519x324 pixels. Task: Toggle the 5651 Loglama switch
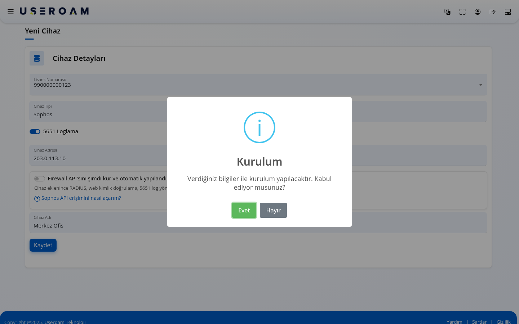[35, 131]
